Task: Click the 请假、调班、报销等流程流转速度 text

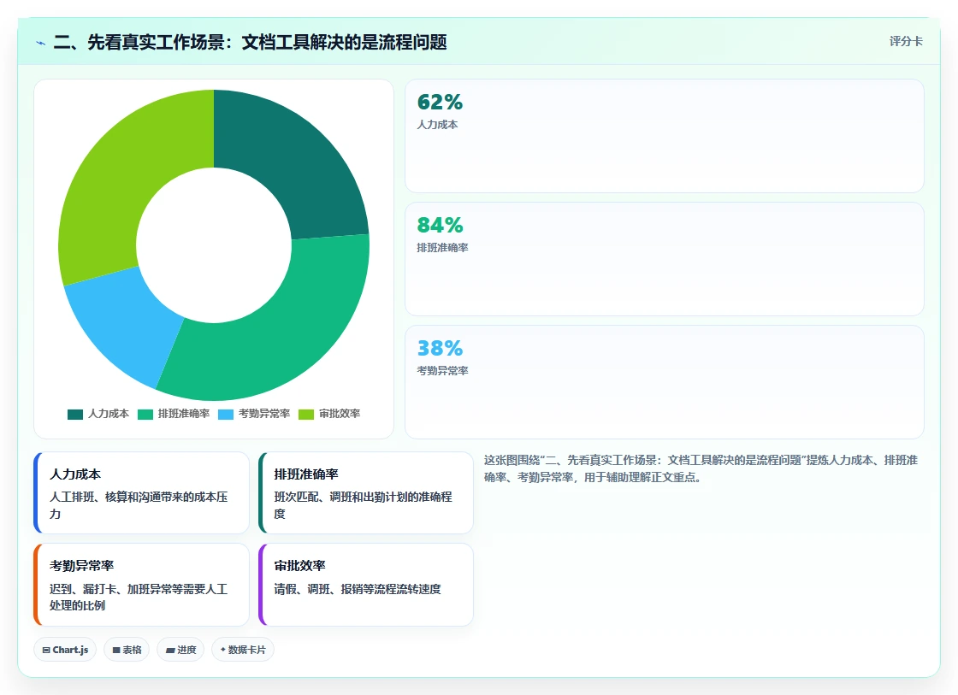Action: [358, 589]
